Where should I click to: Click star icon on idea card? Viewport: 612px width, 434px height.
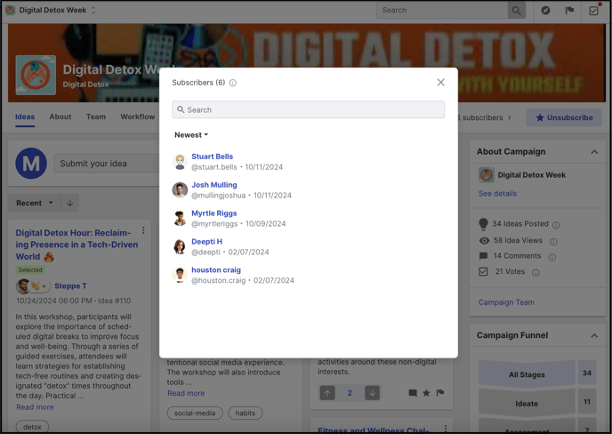426,393
